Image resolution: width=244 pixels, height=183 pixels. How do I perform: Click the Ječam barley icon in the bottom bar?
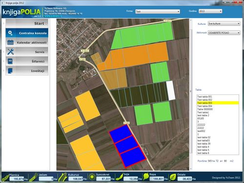click(x=33, y=177)
